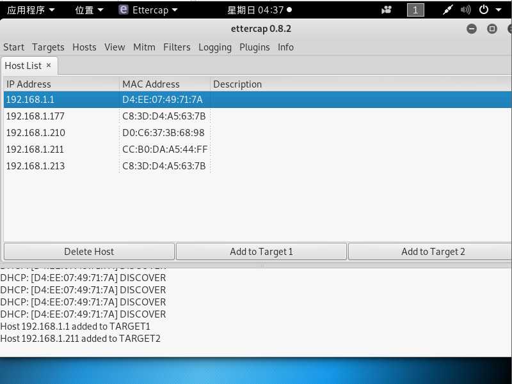The width and height of the screenshot is (512, 384).
Task: Click MAC address CC:B0:DA:A5:44:FF
Action: coord(165,150)
